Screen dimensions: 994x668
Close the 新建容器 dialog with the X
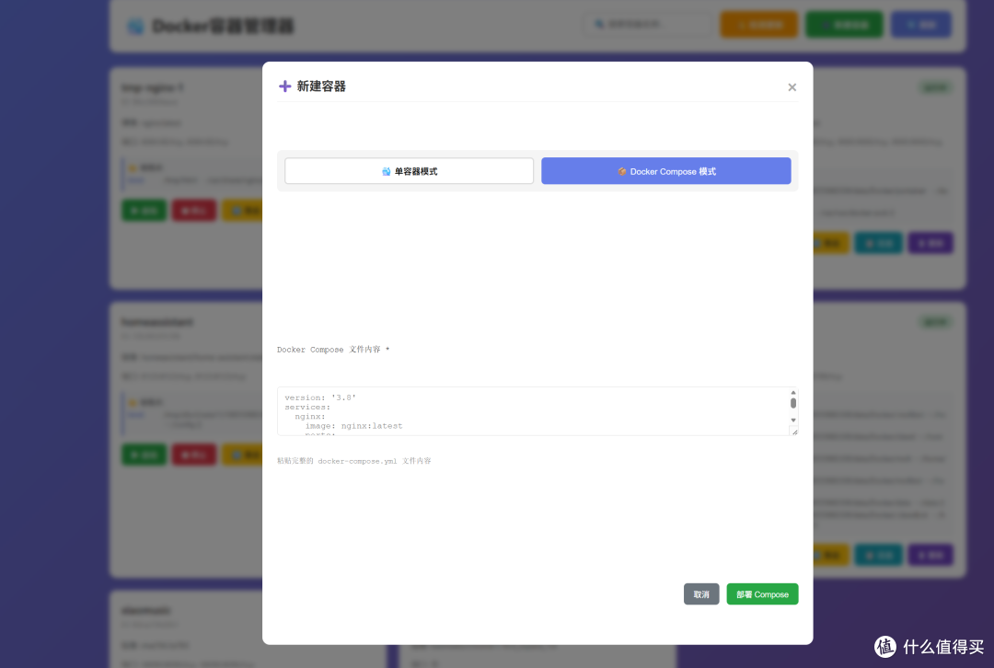pyautogui.click(x=792, y=87)
